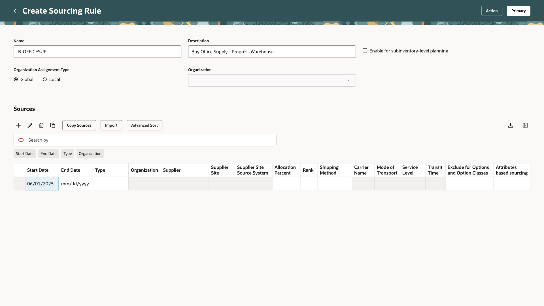Click Supplier Site Source System header

[x=254, y=170]
